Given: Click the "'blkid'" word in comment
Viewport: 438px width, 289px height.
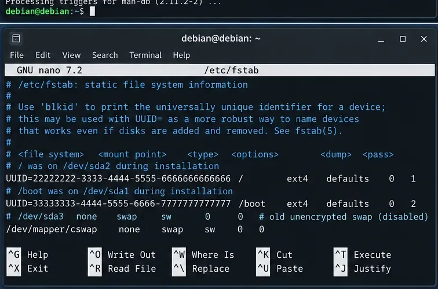Looking at the screenshot, I should pos(59,107).
